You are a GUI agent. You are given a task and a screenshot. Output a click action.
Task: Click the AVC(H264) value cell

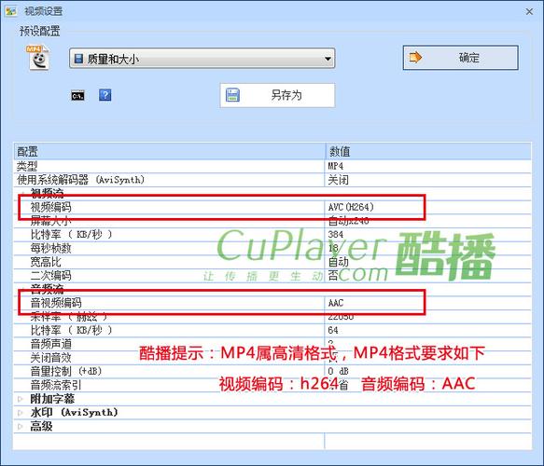point(427,207)
